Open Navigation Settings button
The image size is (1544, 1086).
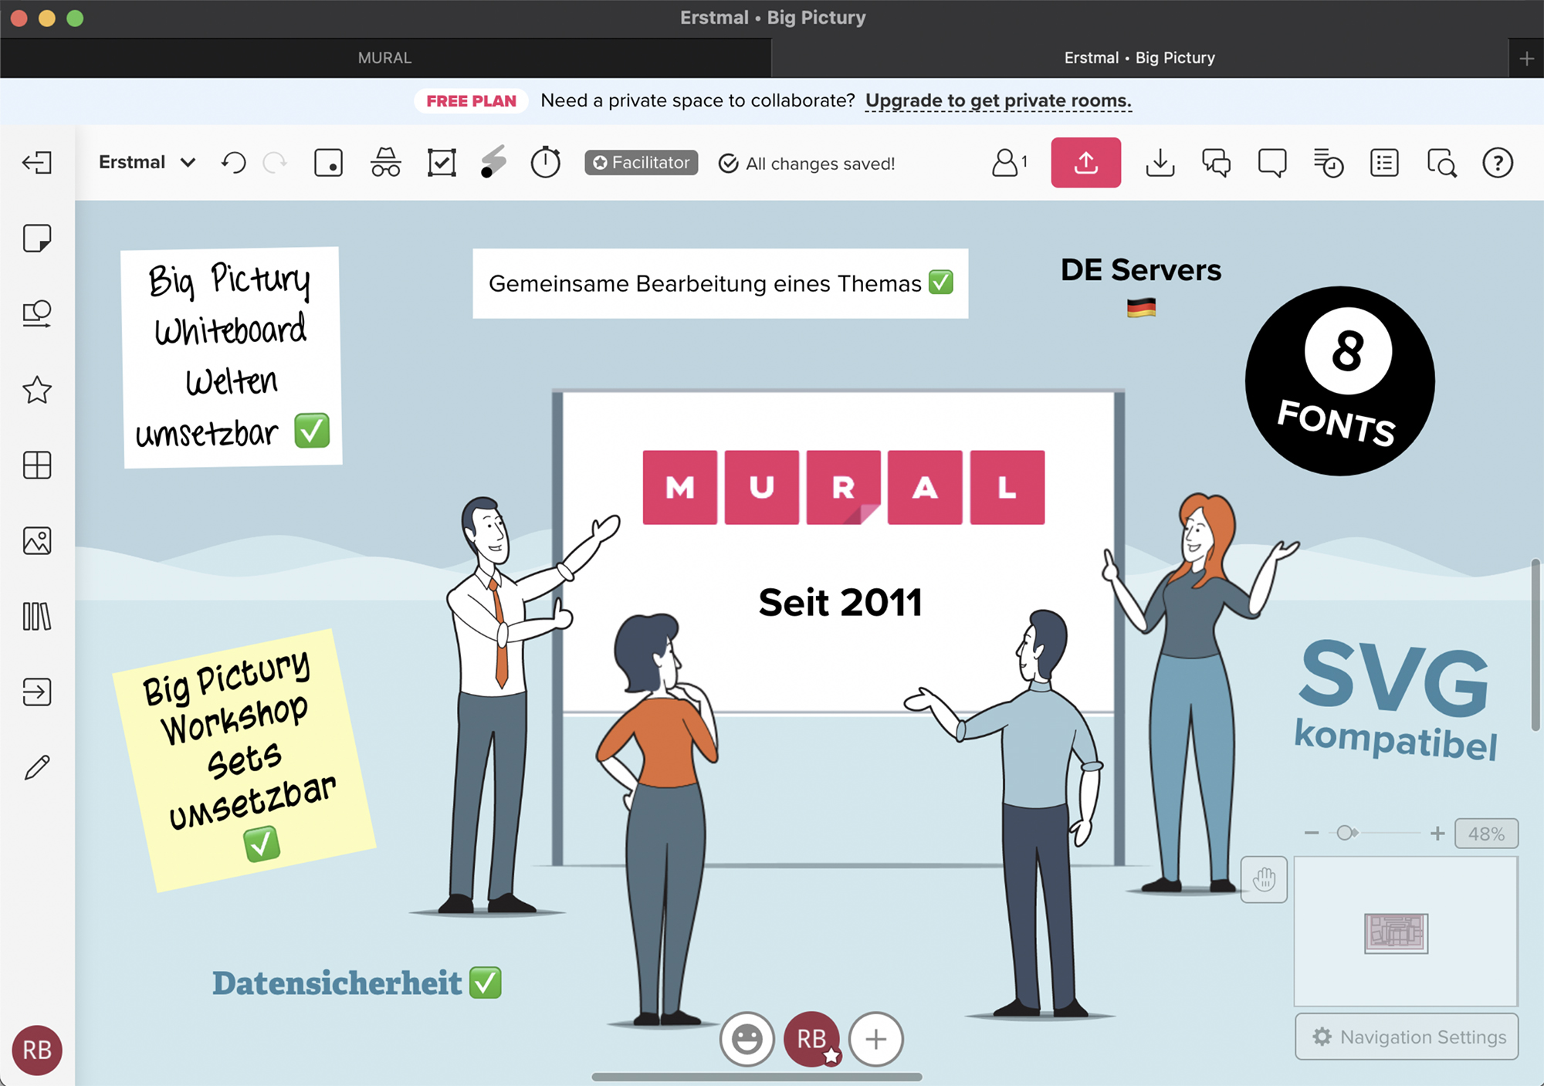[x=1407, y=1037]
